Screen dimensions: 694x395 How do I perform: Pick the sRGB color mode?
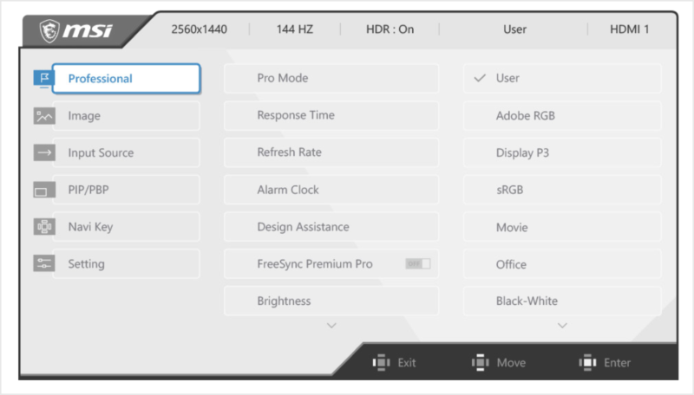click(x=562, y=190)
